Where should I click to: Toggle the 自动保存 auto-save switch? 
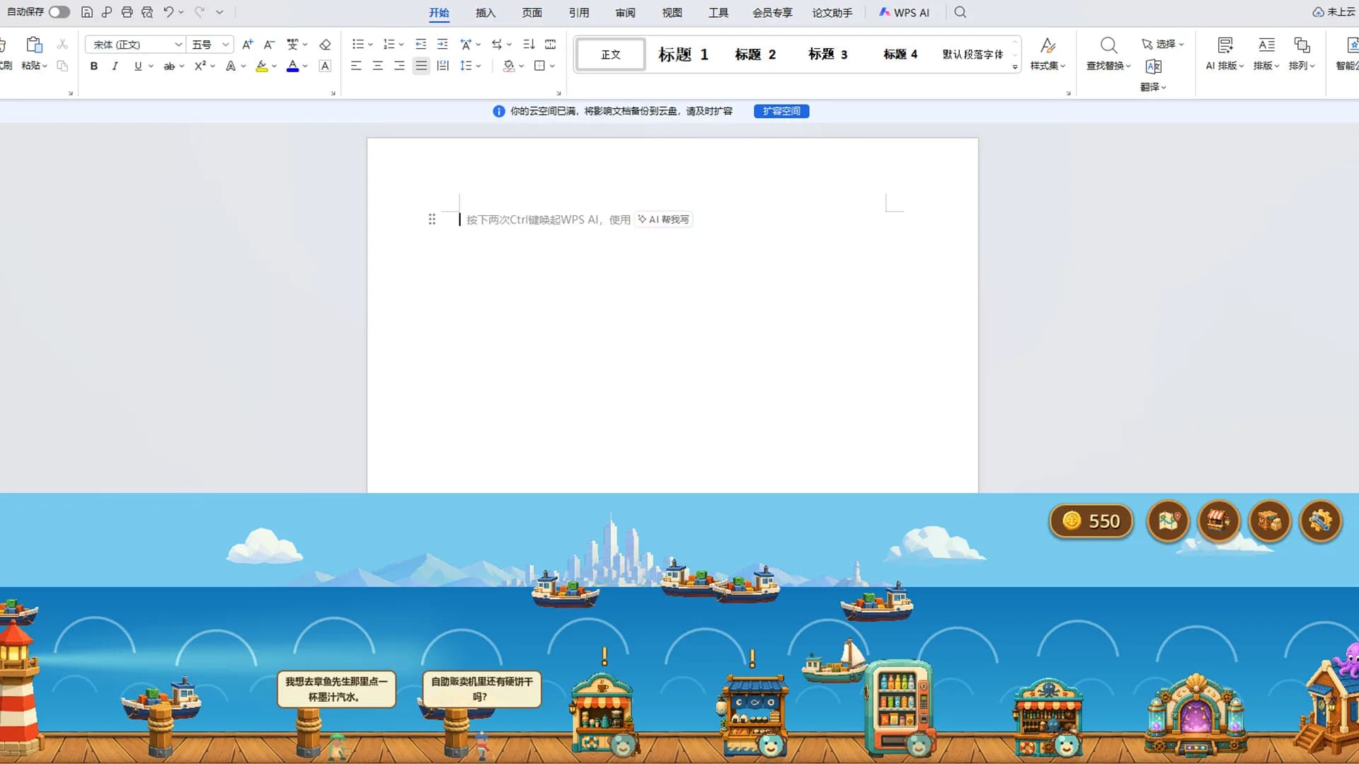tap(59, 12)
